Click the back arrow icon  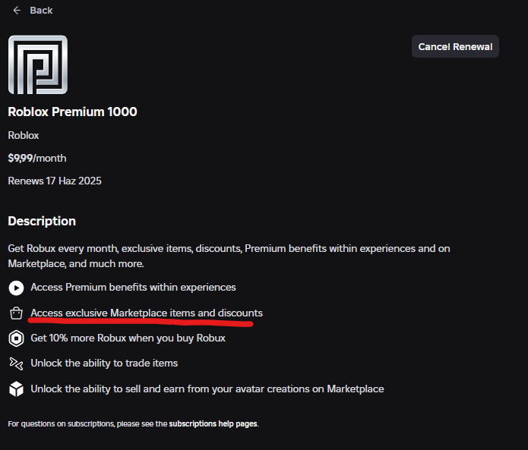(x=17, y=11)
